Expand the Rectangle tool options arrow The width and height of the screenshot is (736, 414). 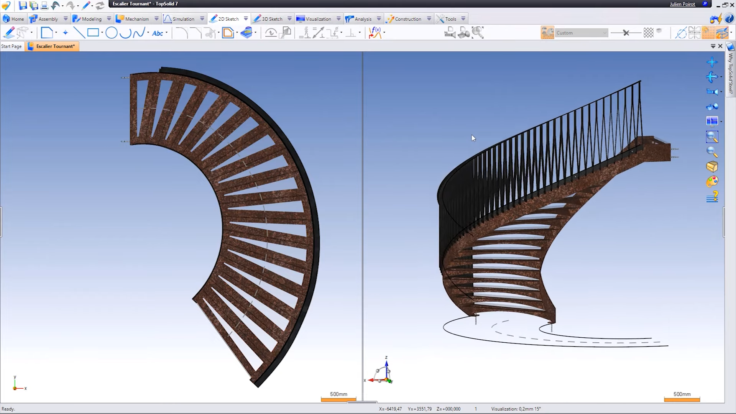coord(102,33)
